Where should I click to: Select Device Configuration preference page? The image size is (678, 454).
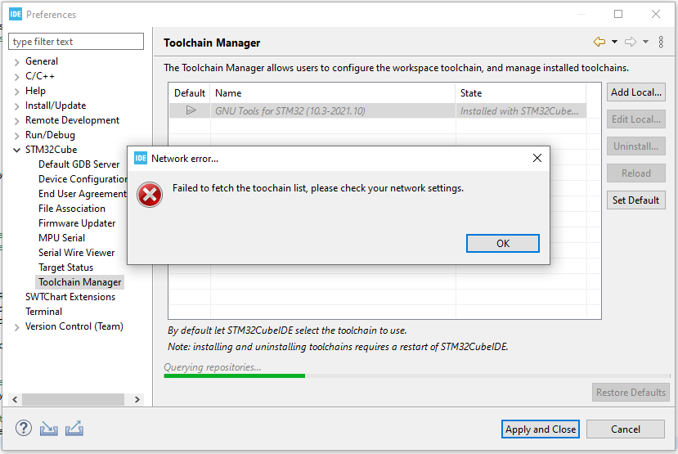(82, 179)
